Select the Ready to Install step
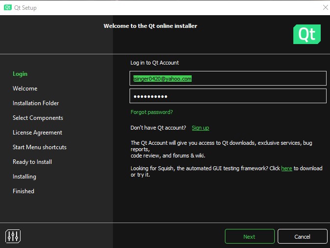Screen dimensions: 330x248 click(x=32, y=162)
